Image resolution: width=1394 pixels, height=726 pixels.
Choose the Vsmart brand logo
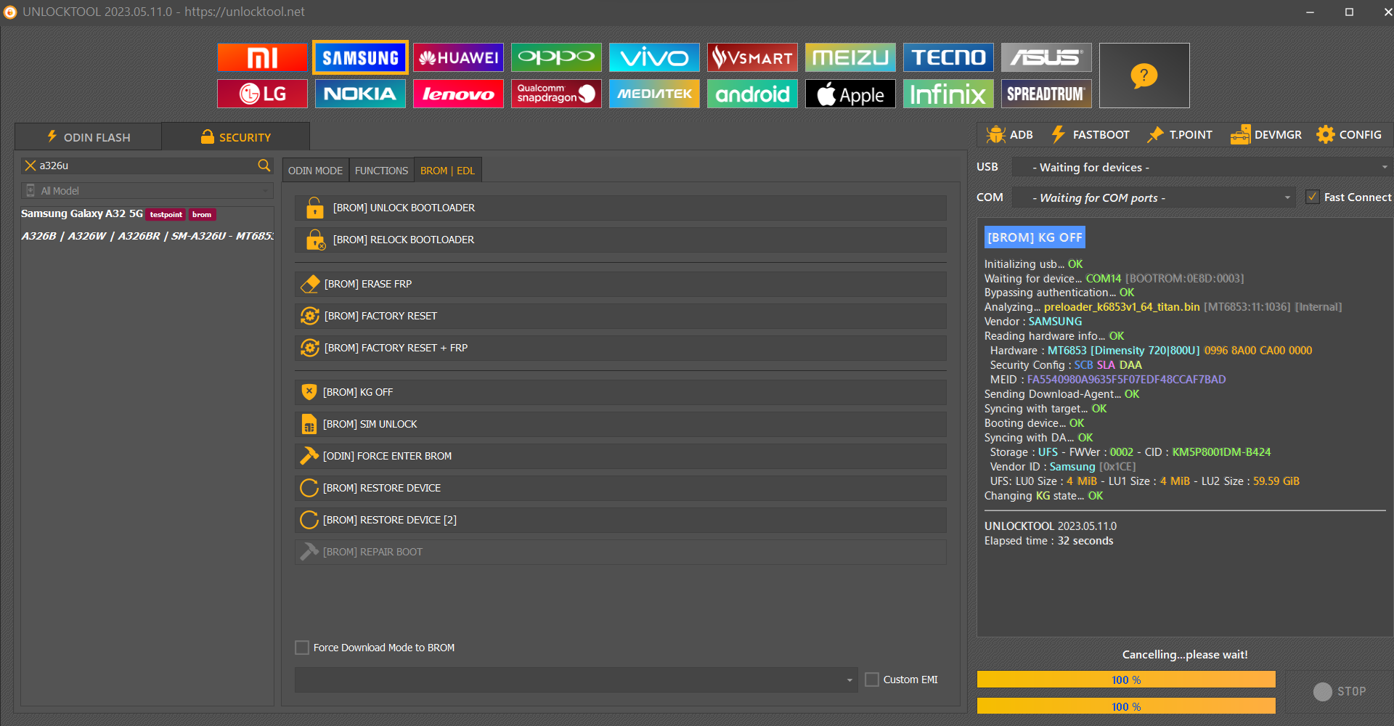pos(752,57)
